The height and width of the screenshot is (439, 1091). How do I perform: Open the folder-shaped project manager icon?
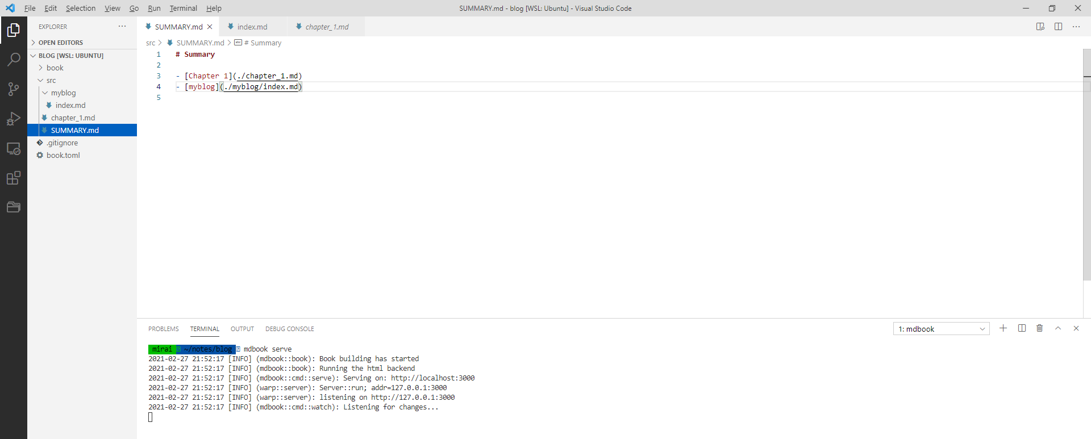point(14,207)
